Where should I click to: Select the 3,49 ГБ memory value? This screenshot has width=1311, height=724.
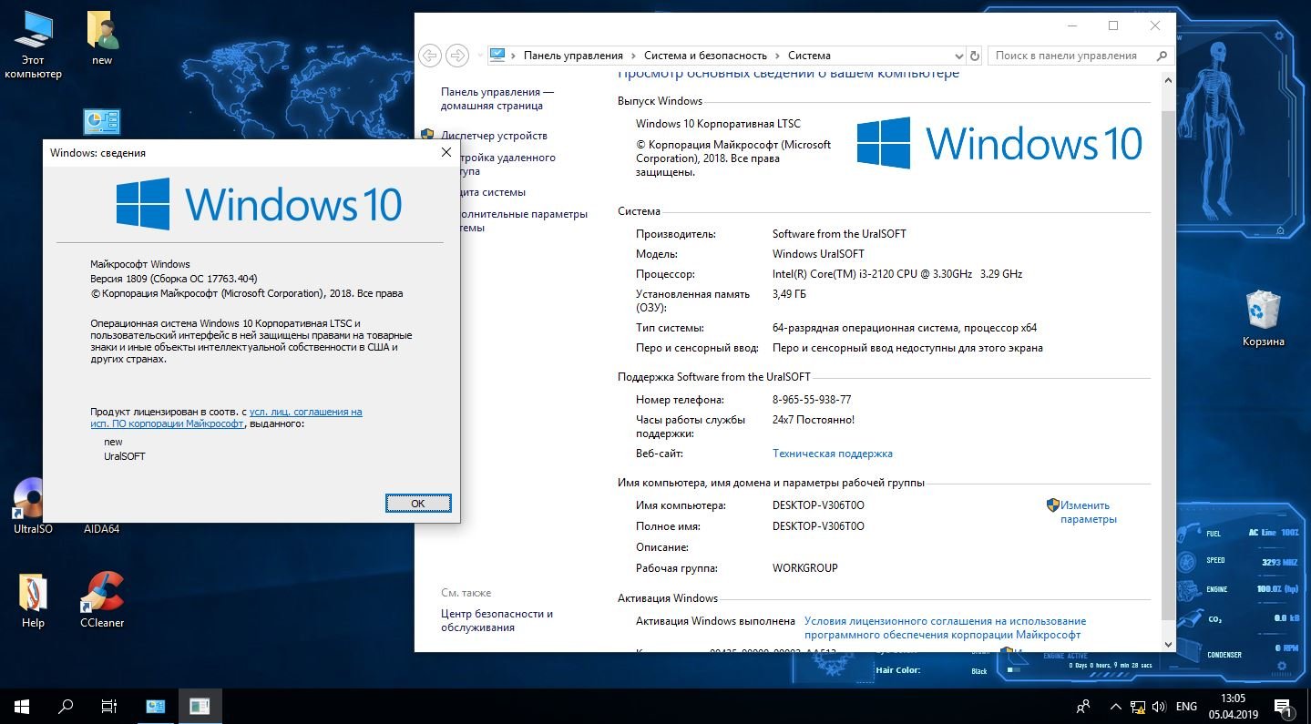coord(789,294)
